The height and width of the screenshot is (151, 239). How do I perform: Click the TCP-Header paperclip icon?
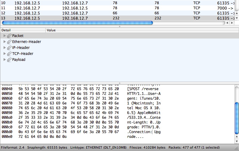(x=9, y=53)
